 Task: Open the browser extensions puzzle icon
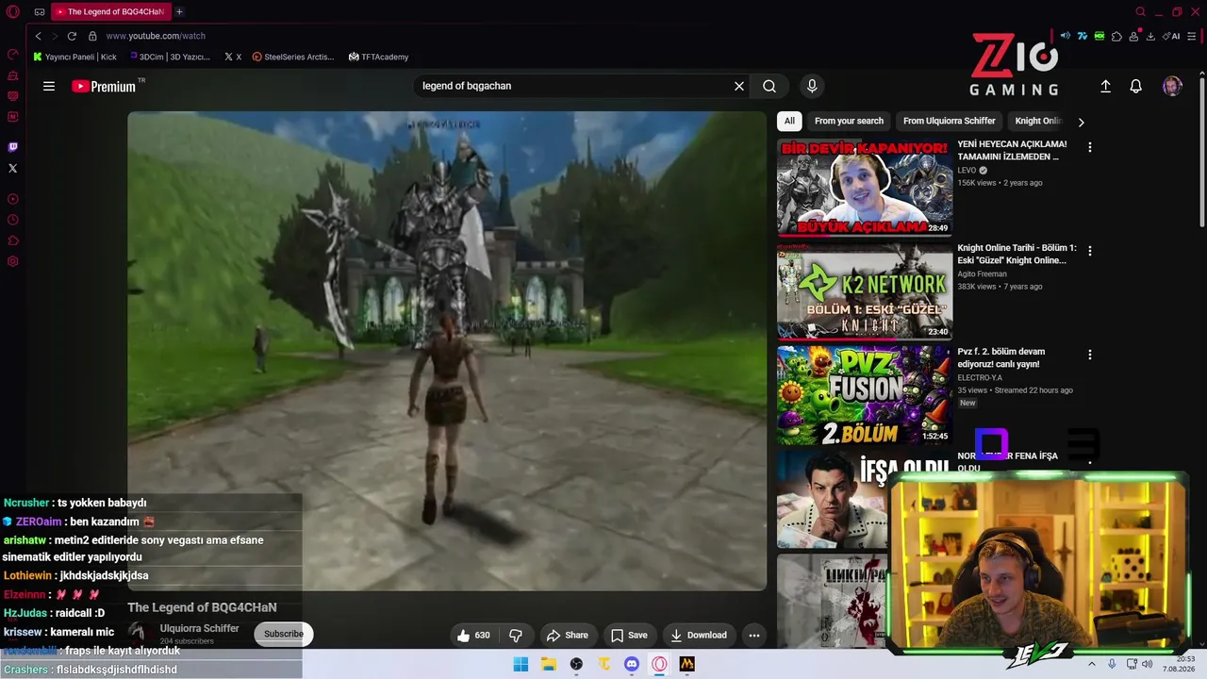tap(1116, 36)
